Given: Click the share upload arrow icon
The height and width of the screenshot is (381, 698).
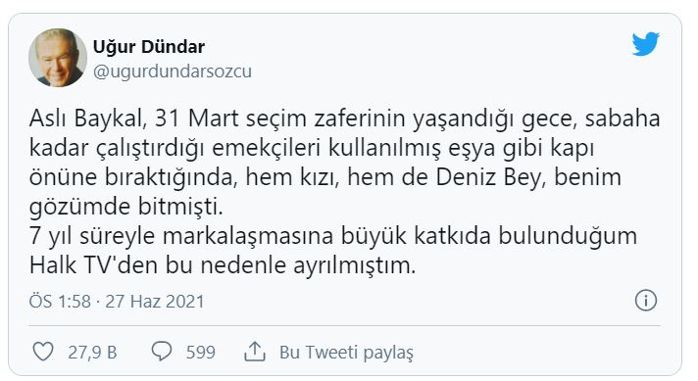Looking at the screenshot, I should coord(255,352).
